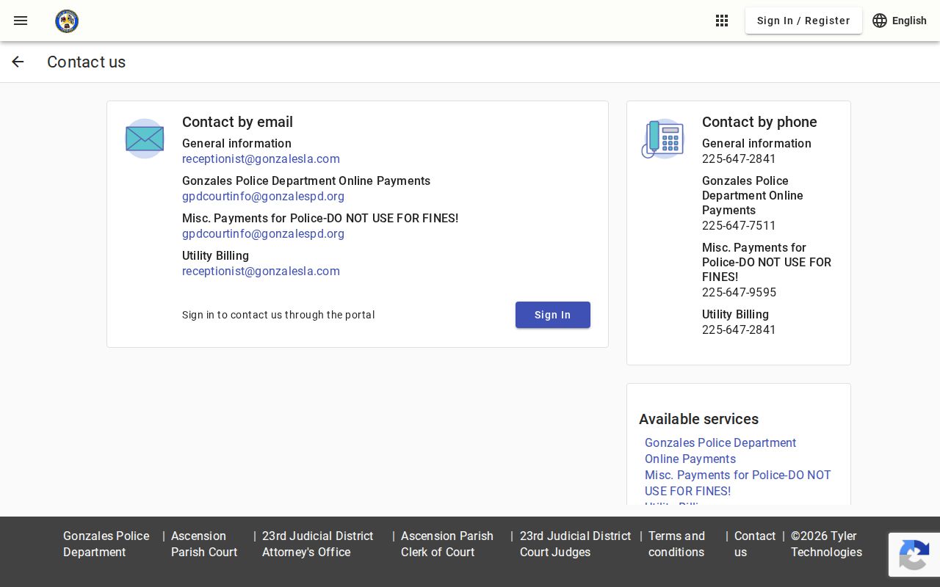
Task: Click Sign In / Register button
Action: (x=803, y=21)
